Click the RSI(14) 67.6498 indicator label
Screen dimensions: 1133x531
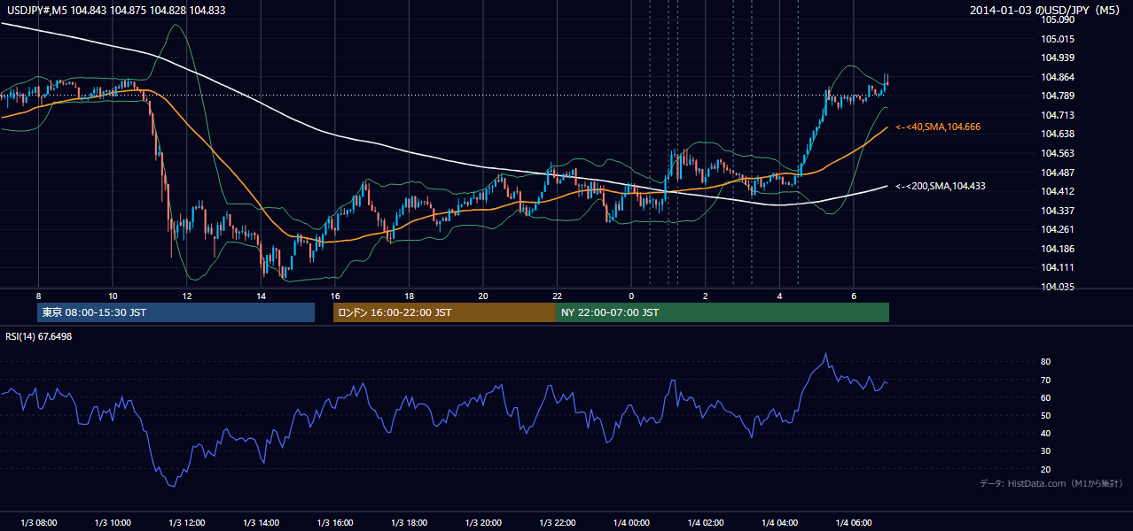point(39,336)
